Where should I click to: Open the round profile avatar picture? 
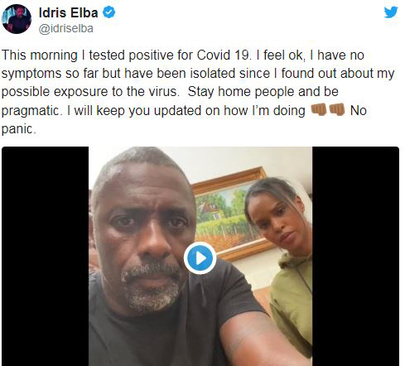pos(17,19)
